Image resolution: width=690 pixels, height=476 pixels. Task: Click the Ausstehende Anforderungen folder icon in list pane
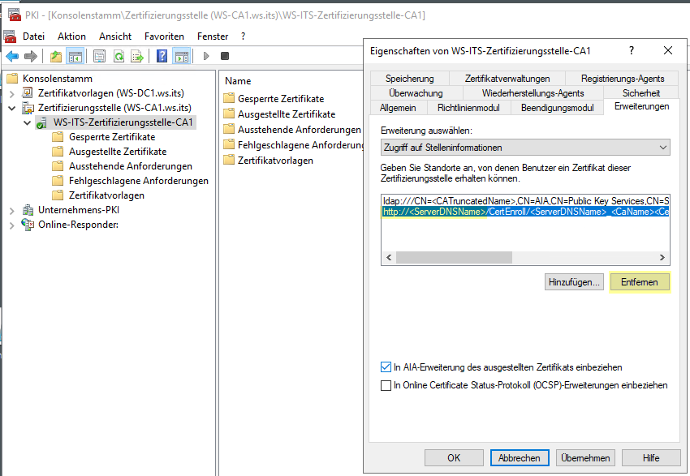pos(229,129)
